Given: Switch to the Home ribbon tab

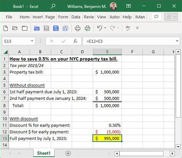Looking at the screenshot, I should 25,17.
